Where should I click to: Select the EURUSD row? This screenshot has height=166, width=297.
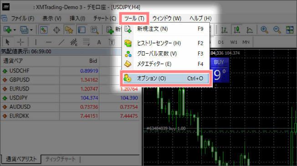pyautogui.click(x=70, y=89)
